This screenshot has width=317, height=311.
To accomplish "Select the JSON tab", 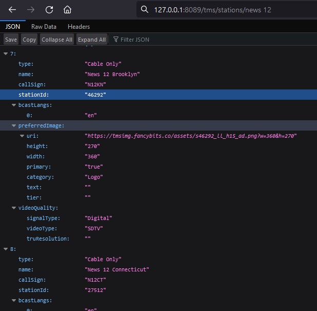I will [13, 26].
